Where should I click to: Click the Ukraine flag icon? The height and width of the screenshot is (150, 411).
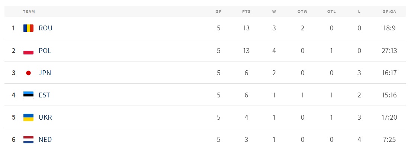pyautogui.click(x=28, y=117)
